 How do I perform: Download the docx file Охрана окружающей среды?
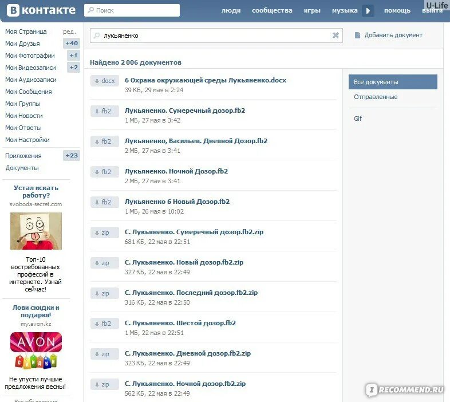coord(105,81)
